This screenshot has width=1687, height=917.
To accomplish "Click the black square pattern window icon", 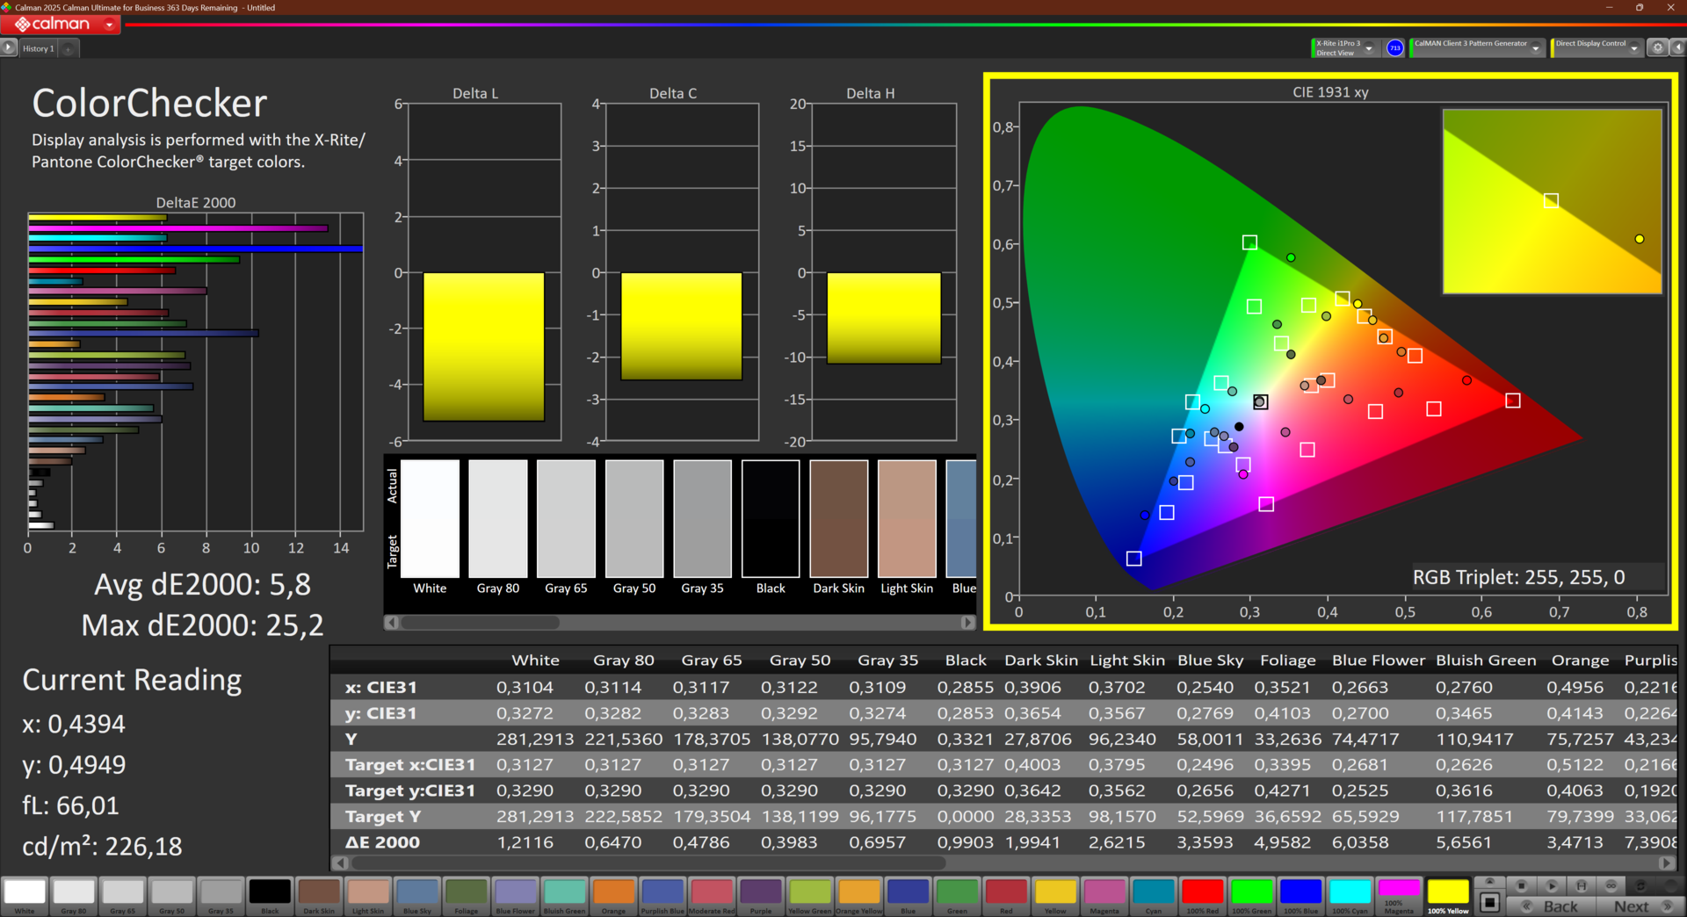I will coord(1489,902).
